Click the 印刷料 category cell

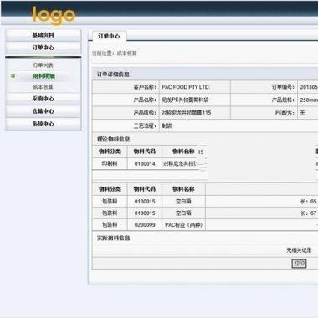click(x=110, y=164)
